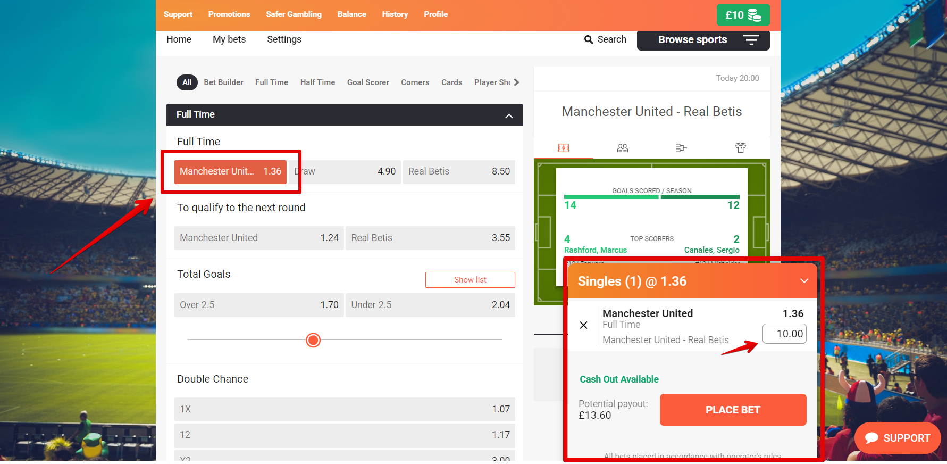Open the Cards markets tab
Viewport: 947px width, 464px height.
[452, 82]
